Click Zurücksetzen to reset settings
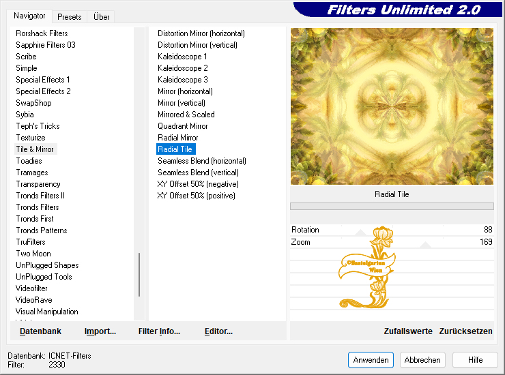The height and width of the screenshot is (375, 505). (x=465, y=331)
